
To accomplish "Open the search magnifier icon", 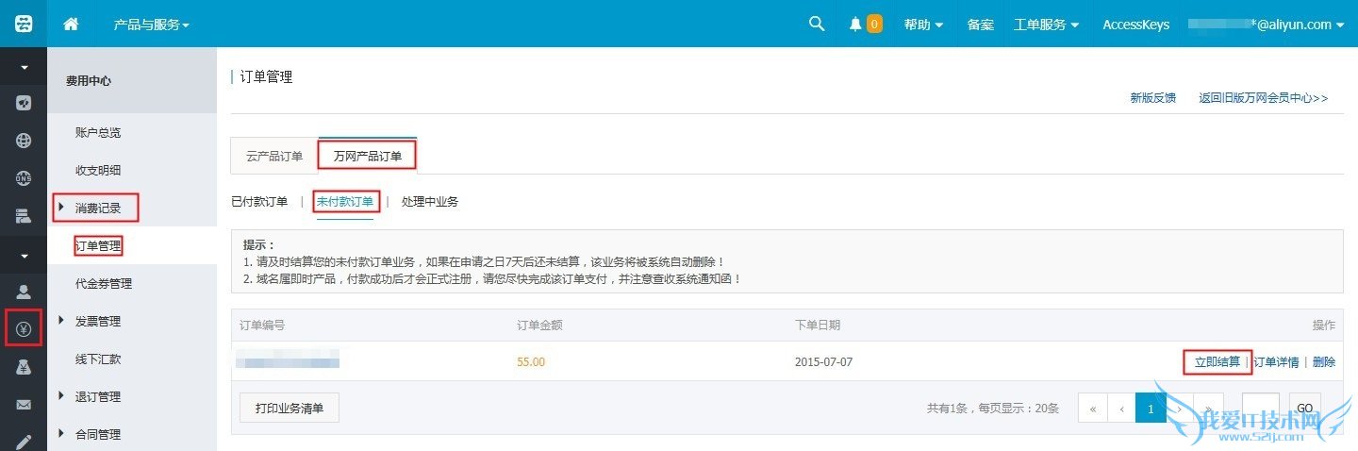I will click(x=817, y=24).
